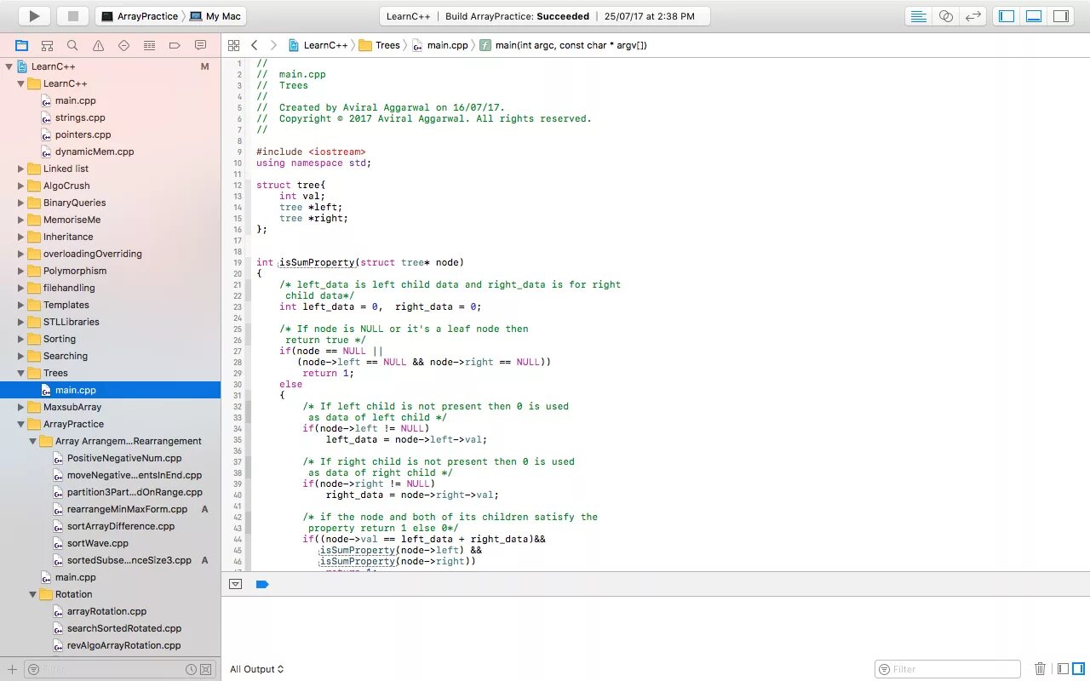Open sortWave.cpp file
The height and width of the screenshot is (681, 1090).
(x=97, y=543)
